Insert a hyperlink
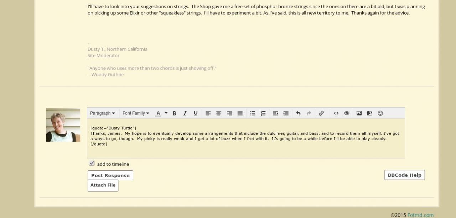The height and width of the screenshot is (218, 456). (321, 113)
